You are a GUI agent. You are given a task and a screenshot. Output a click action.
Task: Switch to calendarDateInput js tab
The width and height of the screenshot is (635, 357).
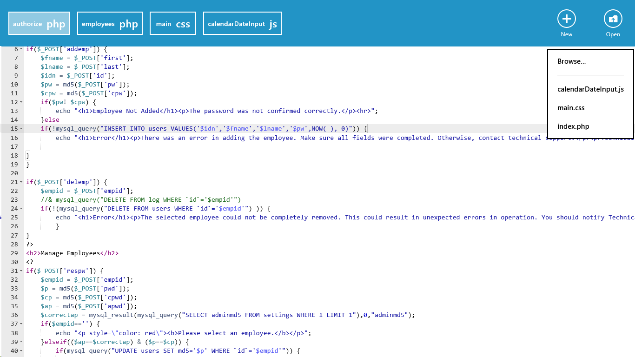coord(242,24)
